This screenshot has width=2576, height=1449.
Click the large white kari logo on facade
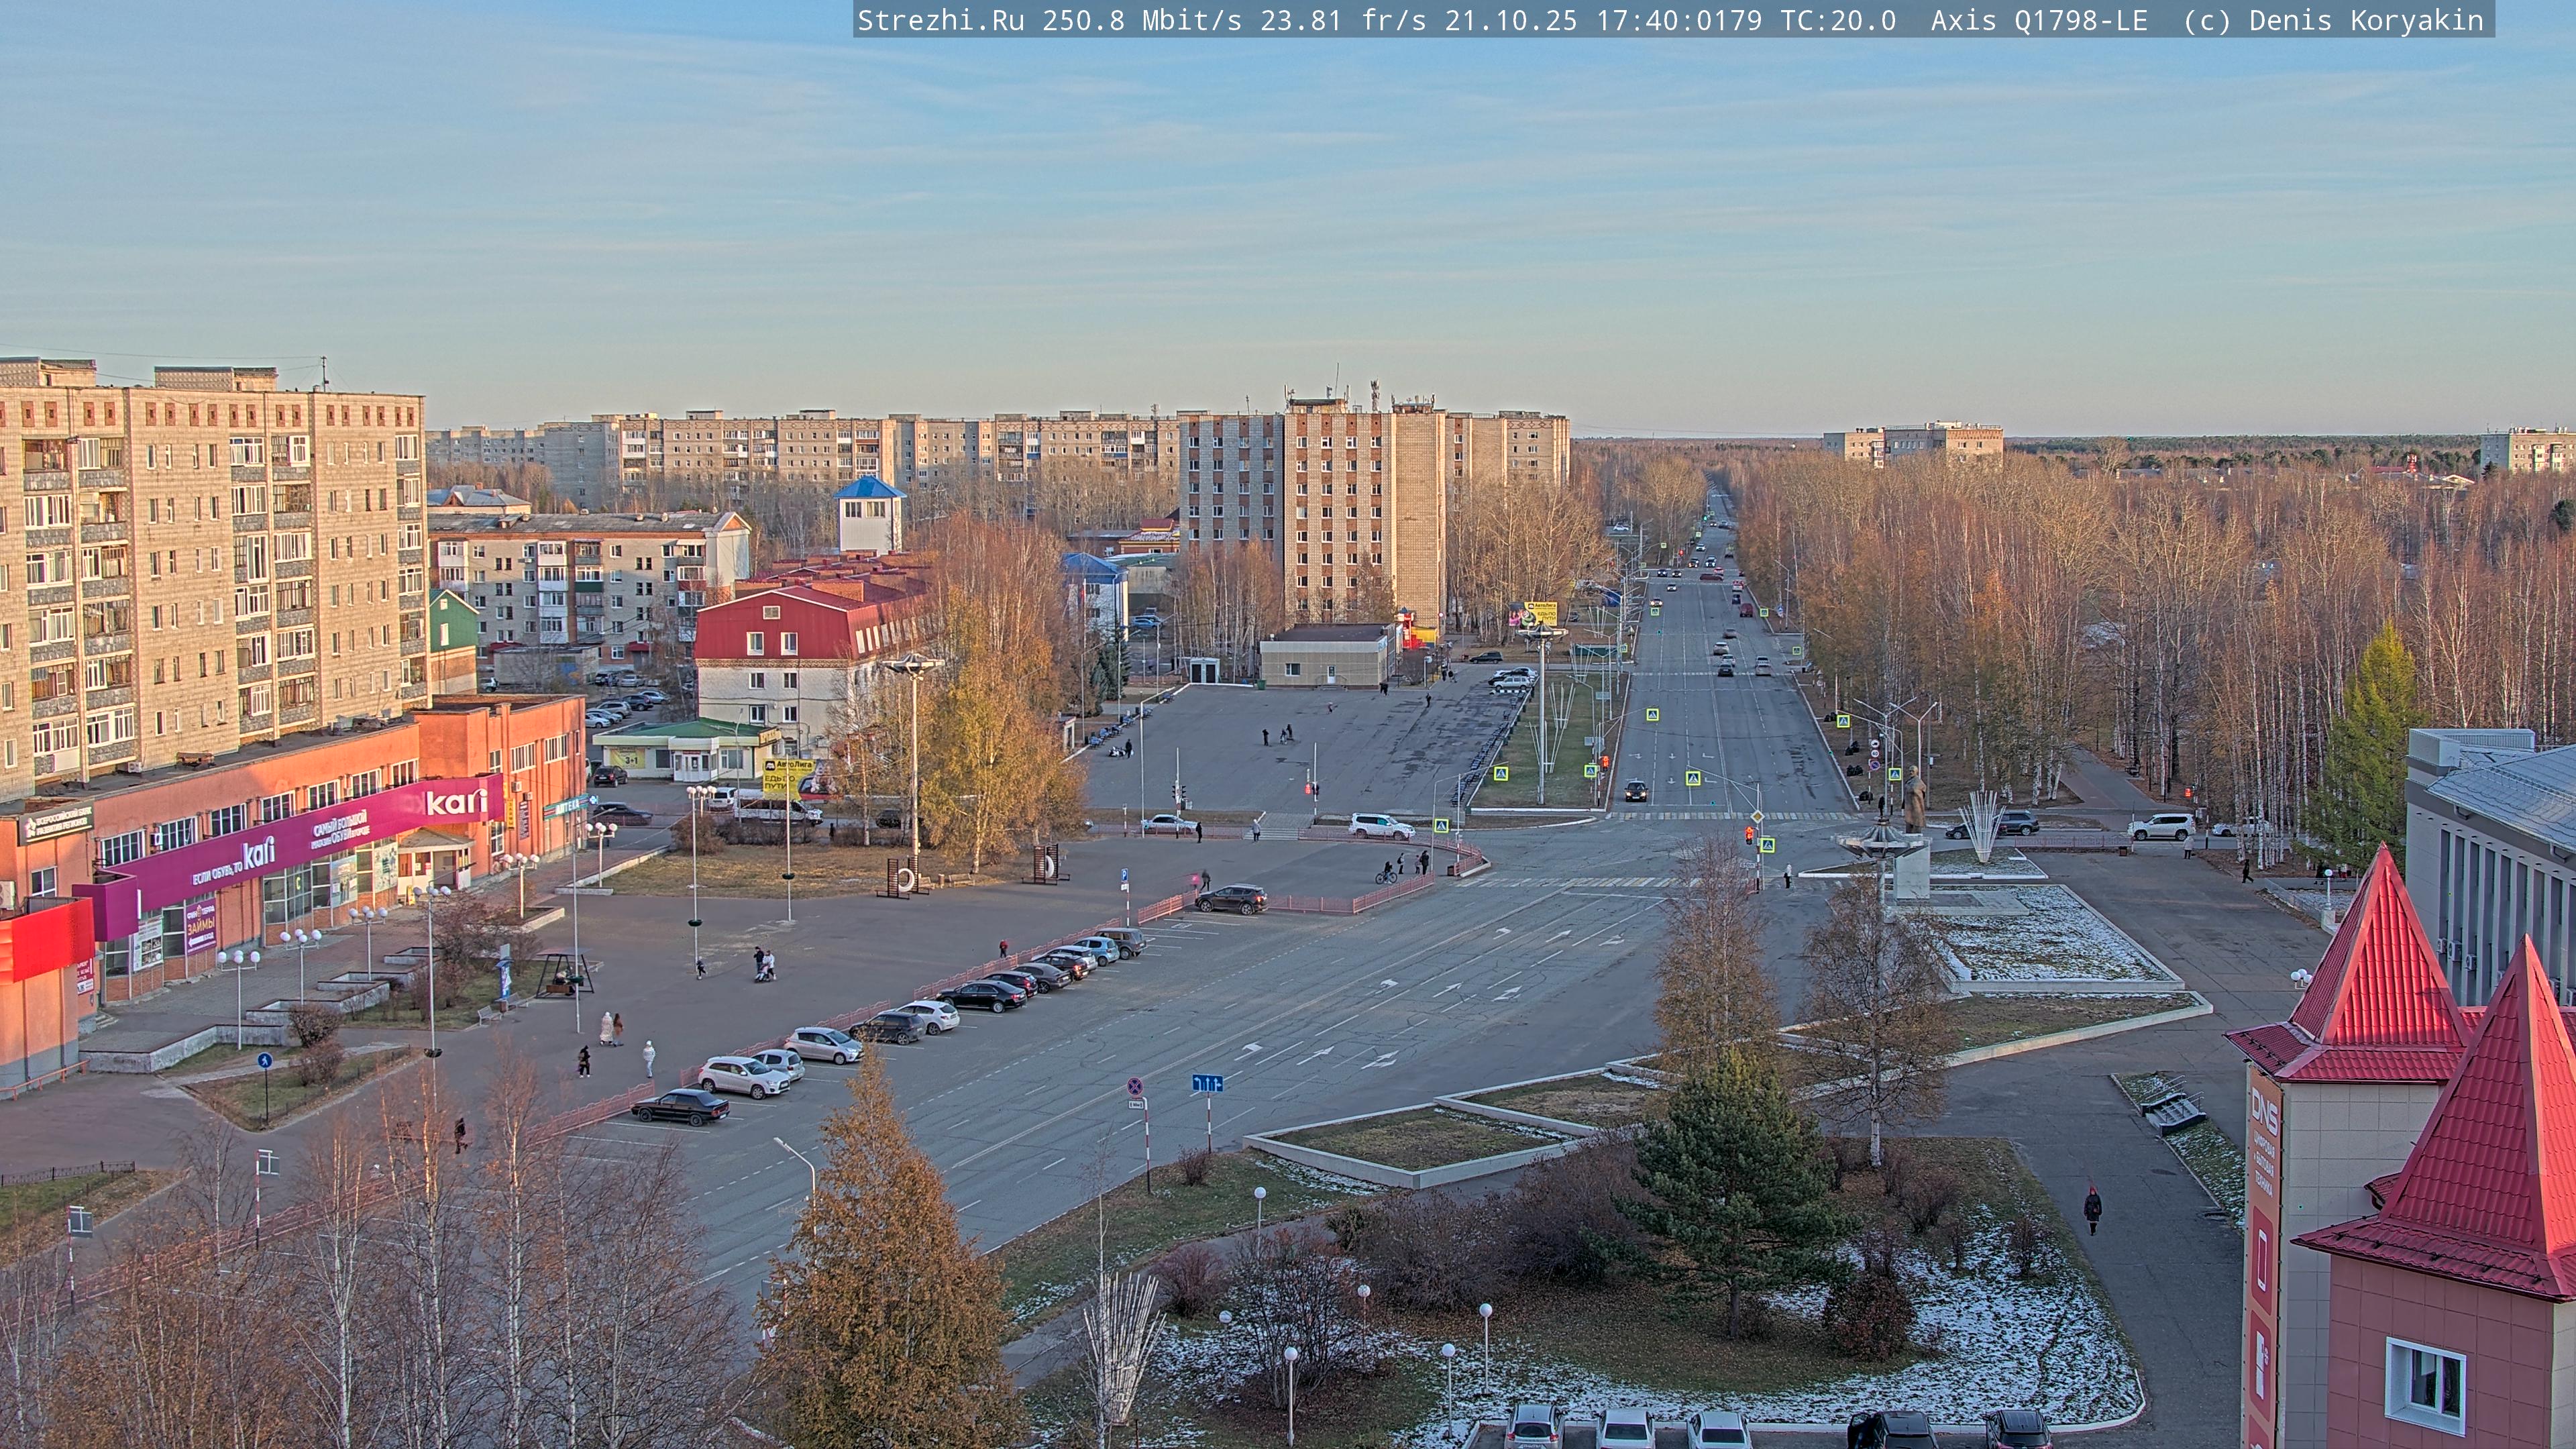(x=456, y=802)
